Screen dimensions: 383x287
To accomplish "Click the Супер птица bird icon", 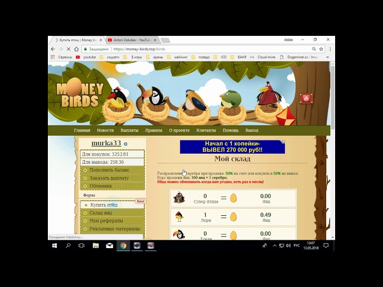I will click(x=179, y=197).
